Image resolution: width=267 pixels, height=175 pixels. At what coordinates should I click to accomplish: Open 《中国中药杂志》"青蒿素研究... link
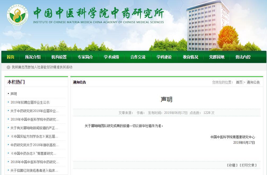coord(33,153)
